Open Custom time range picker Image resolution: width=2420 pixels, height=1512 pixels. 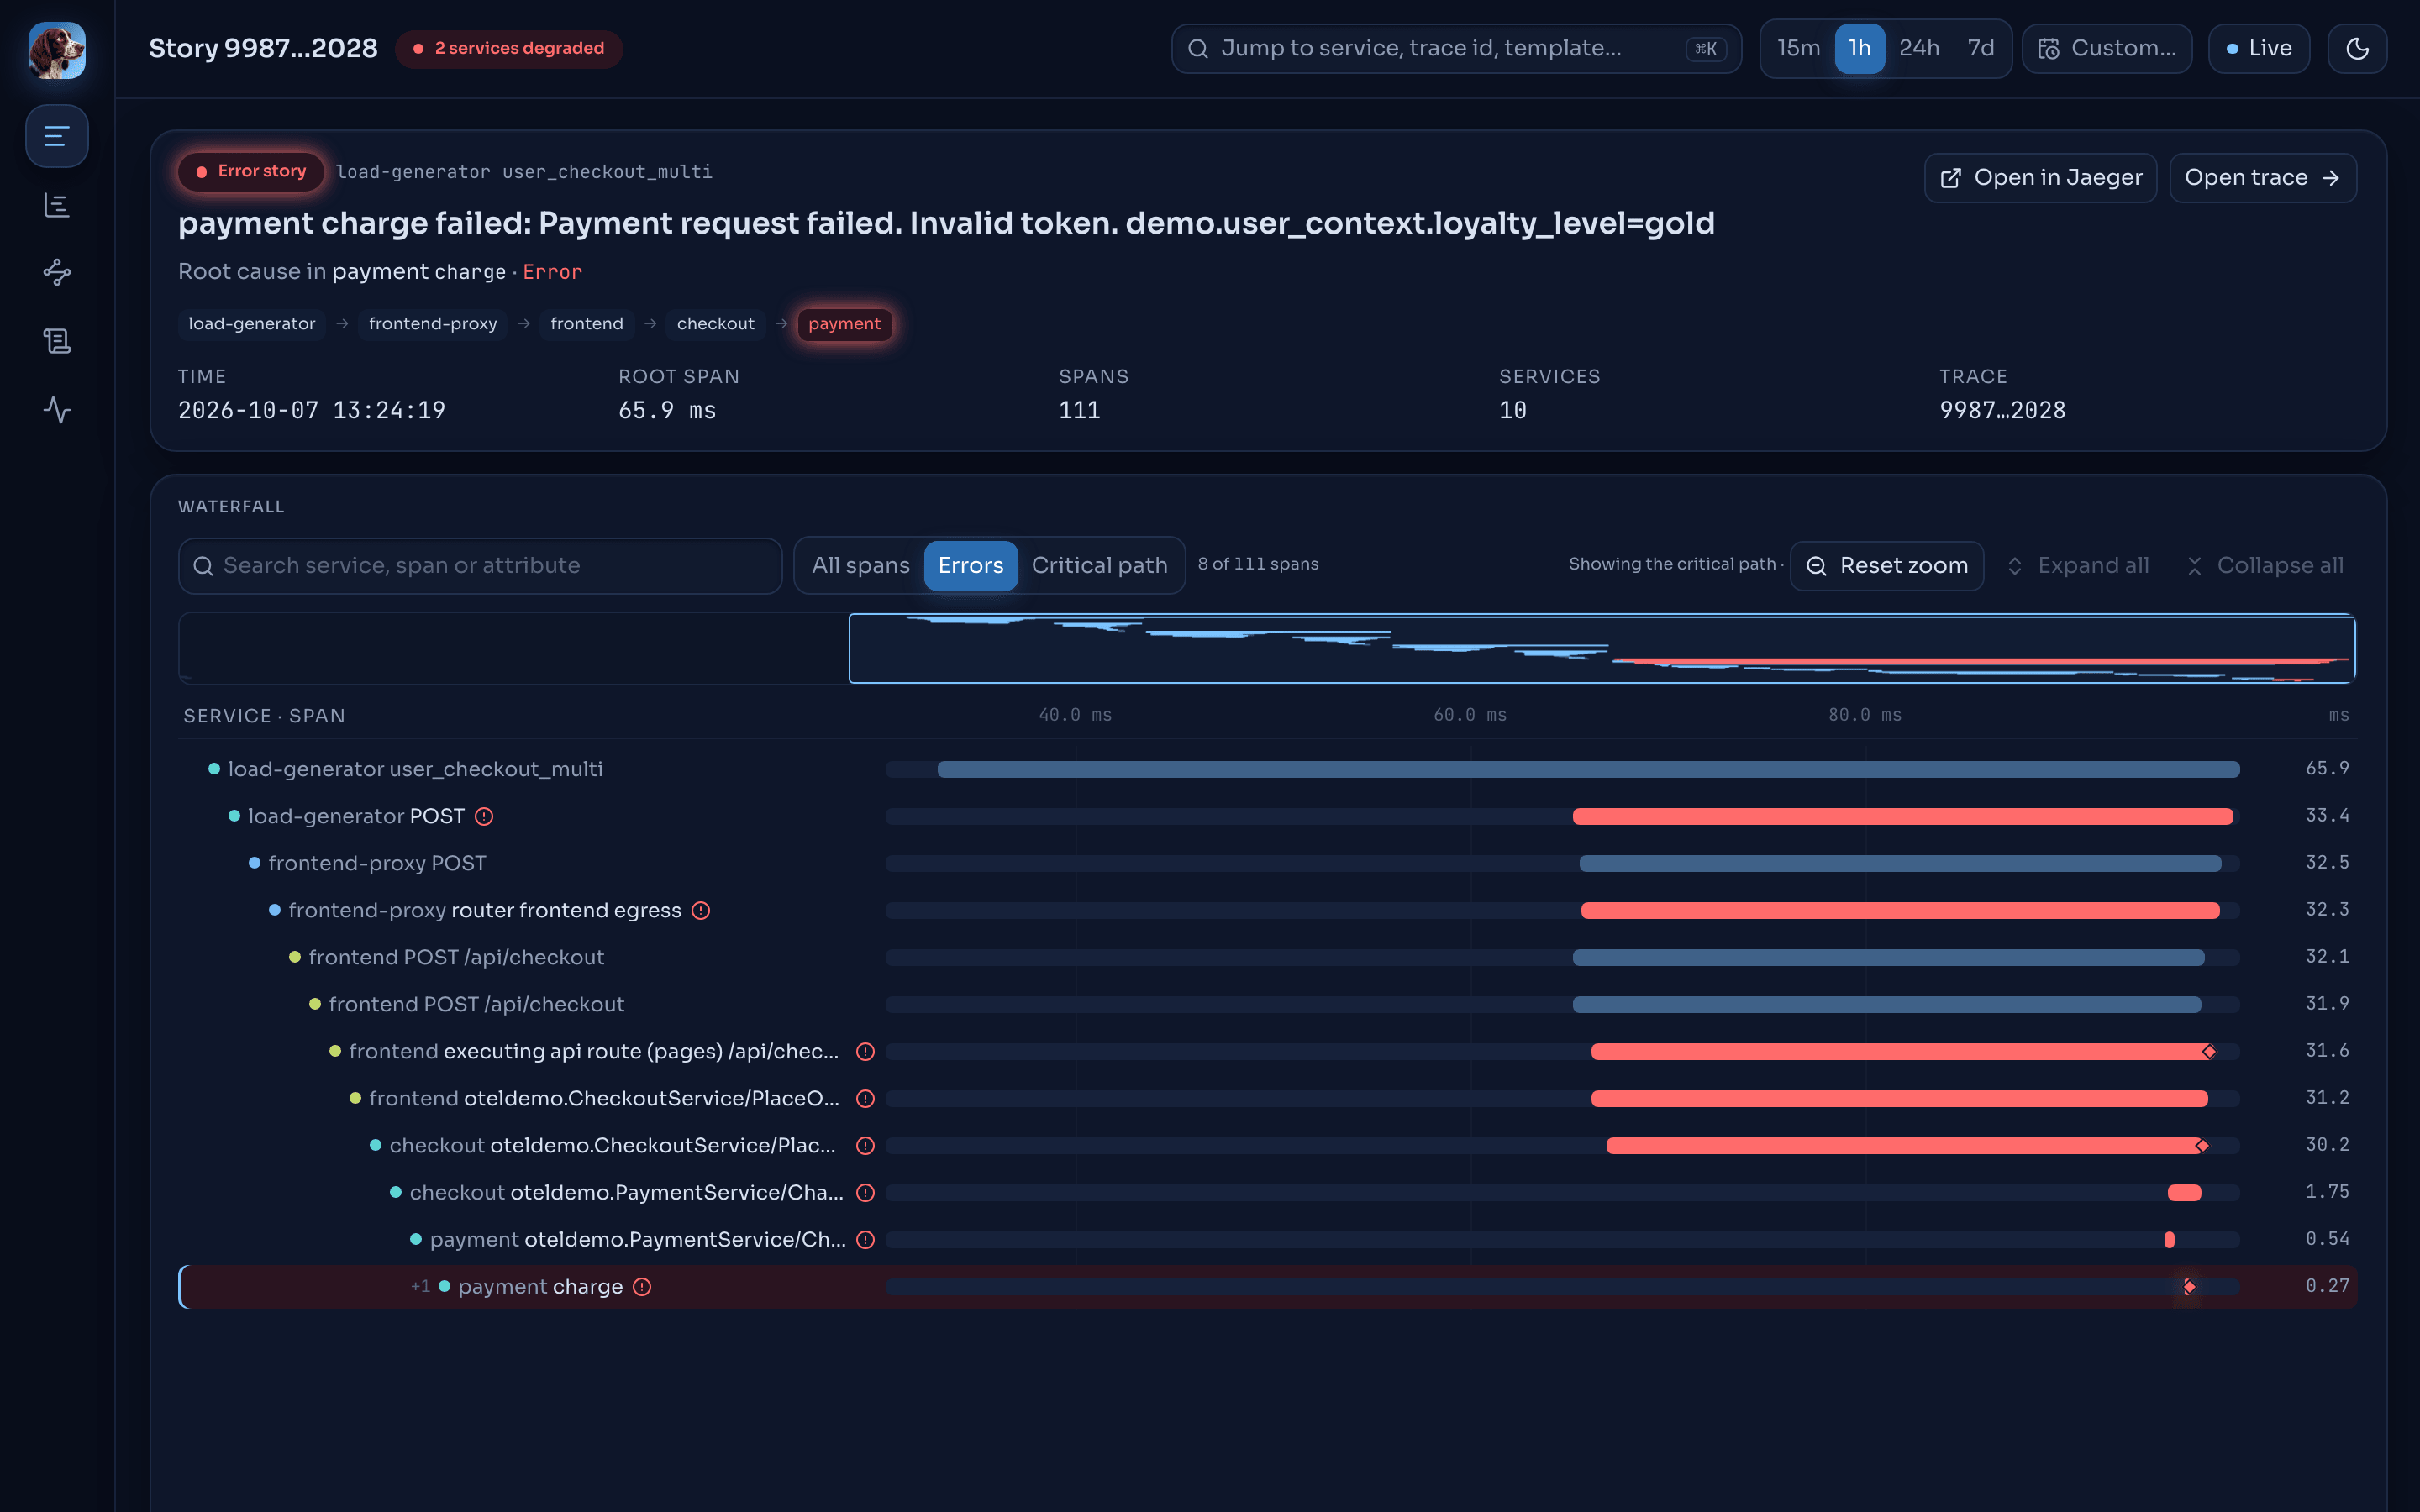[2106, 49]
